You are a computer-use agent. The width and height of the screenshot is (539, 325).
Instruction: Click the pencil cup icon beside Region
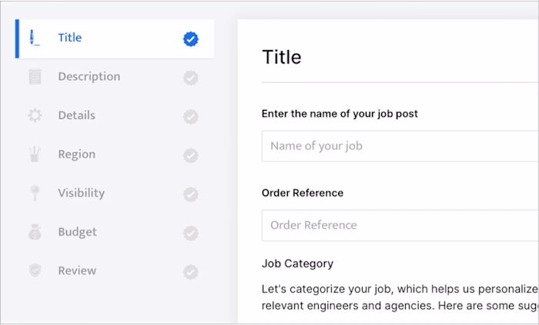[35, 154]
